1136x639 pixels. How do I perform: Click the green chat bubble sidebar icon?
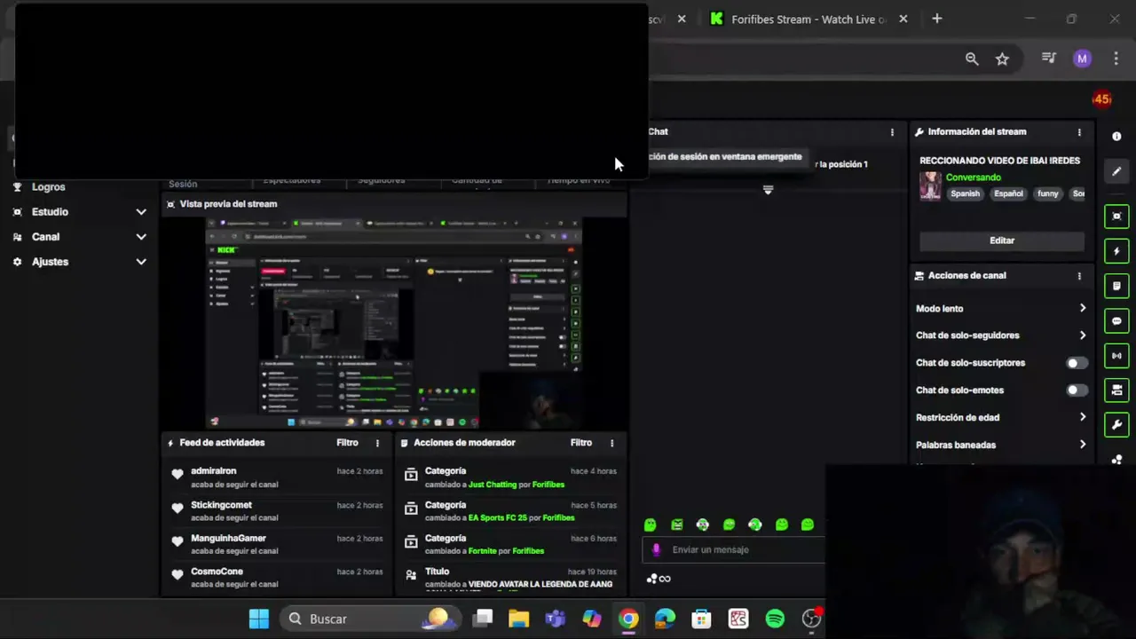pyautogui.click(x=1116, y=320)
